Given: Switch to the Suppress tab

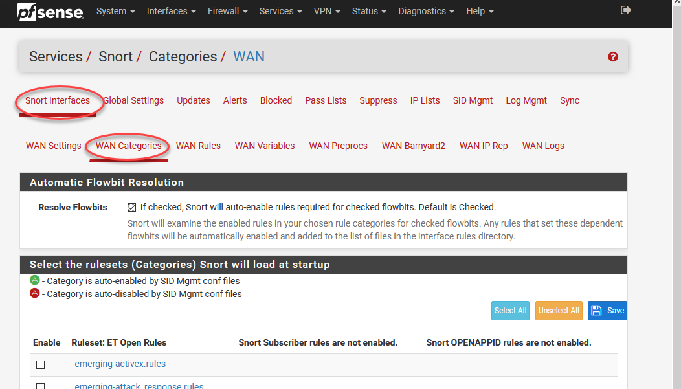Looking at the screenshot, I should click(378, 101).
